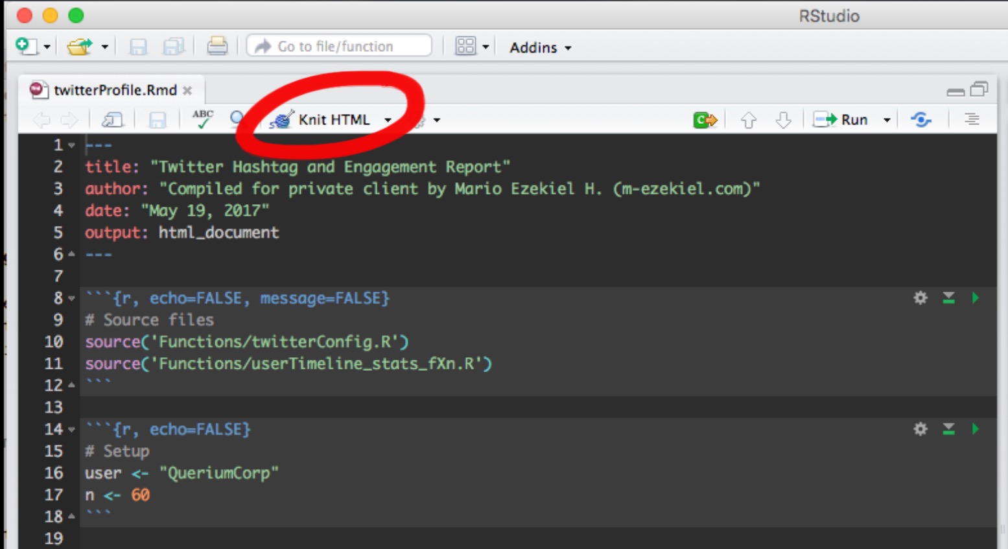Screen dimensions: 1008x549
Task: Collapse the code chunk at line 14
Action: (x=71, y=429)
